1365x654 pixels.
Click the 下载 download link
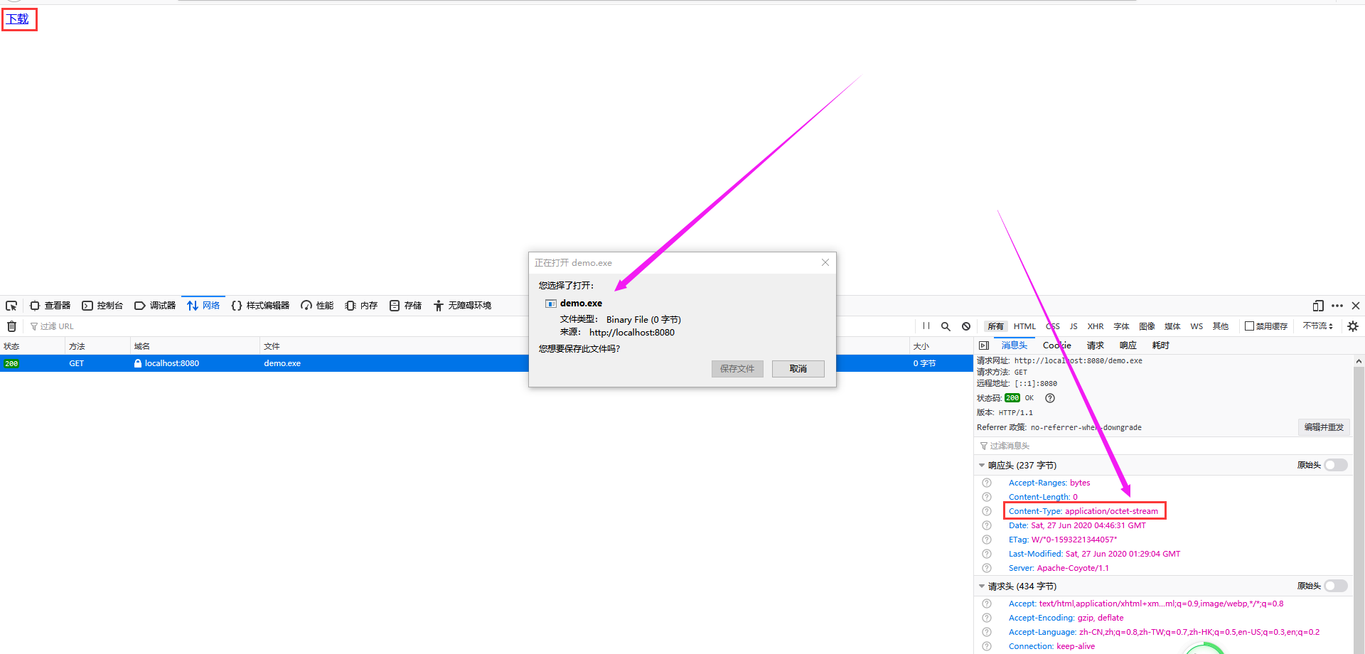pyautogui.click(x=18, y=19)
